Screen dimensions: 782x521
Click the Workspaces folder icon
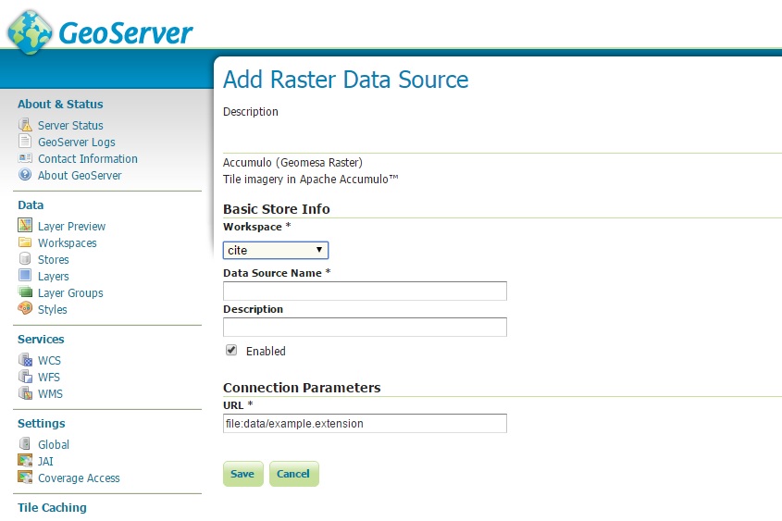click(25, 242)
